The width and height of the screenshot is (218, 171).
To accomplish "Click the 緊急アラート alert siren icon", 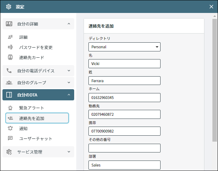I will pos(10,108).
